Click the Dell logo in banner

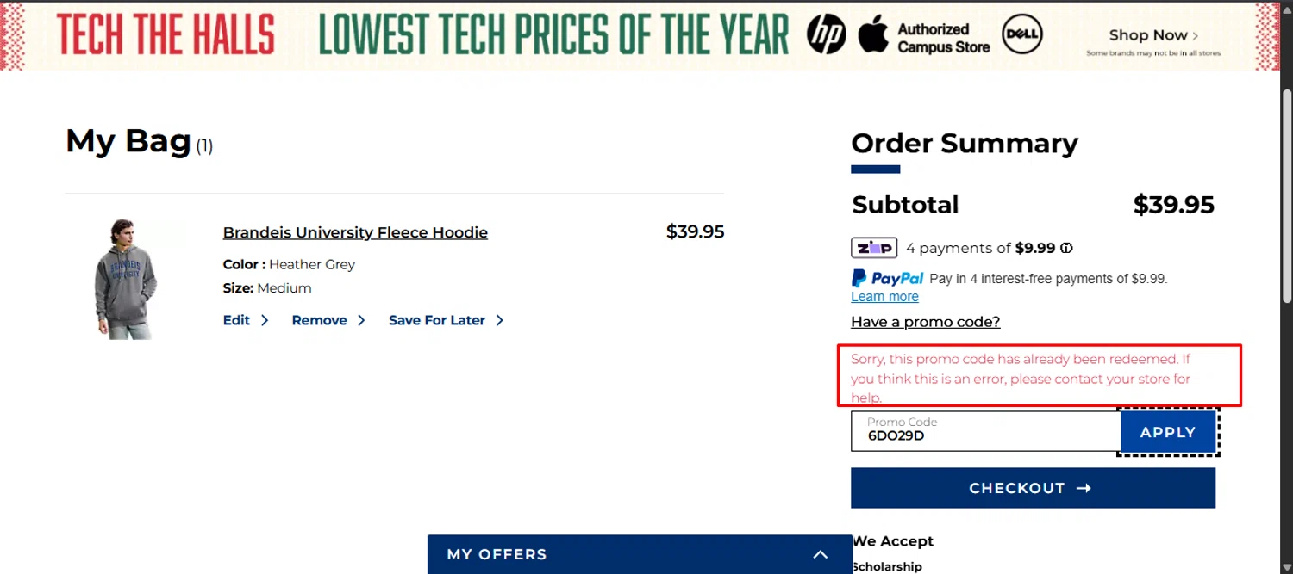(x=1022, y=35)
